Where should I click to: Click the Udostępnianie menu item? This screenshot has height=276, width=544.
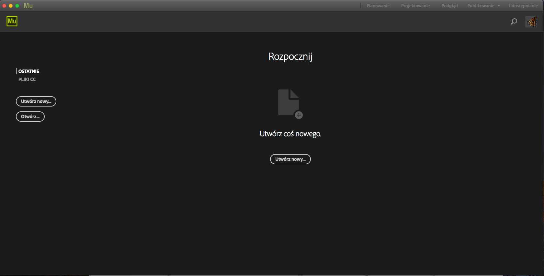click(x=523, y=6)
